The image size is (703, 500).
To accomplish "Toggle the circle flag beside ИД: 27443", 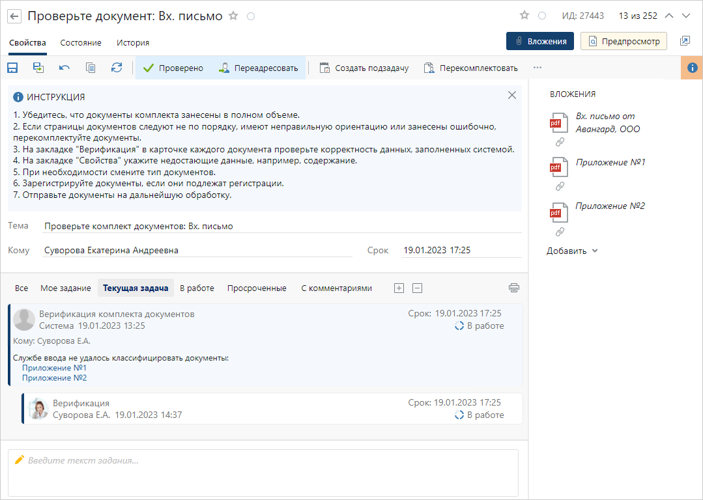I will [542, 16].
